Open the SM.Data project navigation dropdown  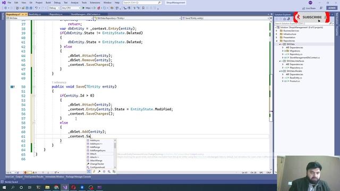click(49, 18)
